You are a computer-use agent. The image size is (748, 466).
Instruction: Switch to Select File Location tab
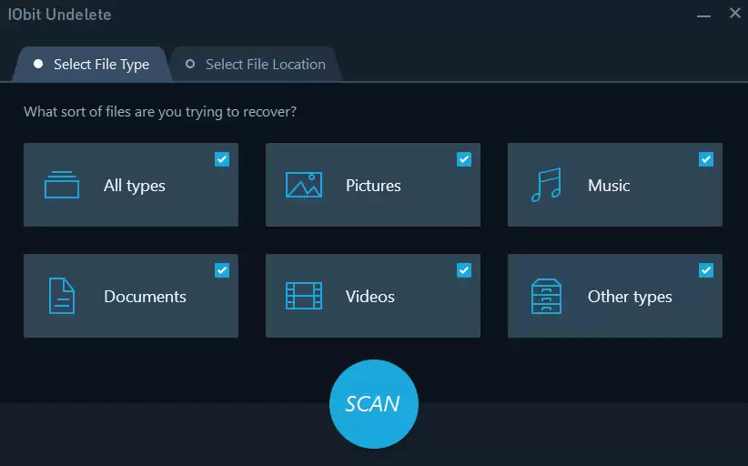pos(256,65)
